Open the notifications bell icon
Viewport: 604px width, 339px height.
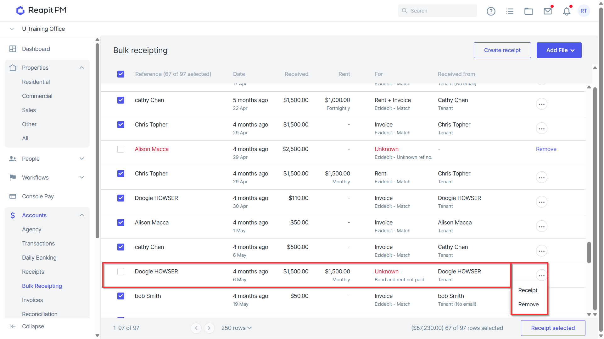pyautogui.click(x=567, y=11)
